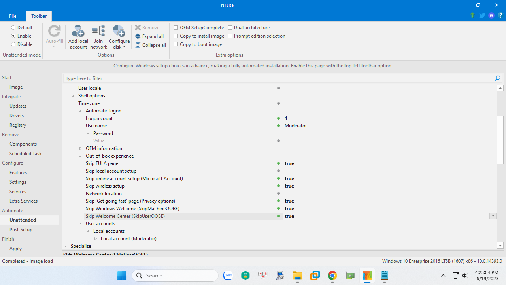This screenshot has width=506, height=285.
Task: Click the NTLite icon on the taskbar
Action: 367,275
